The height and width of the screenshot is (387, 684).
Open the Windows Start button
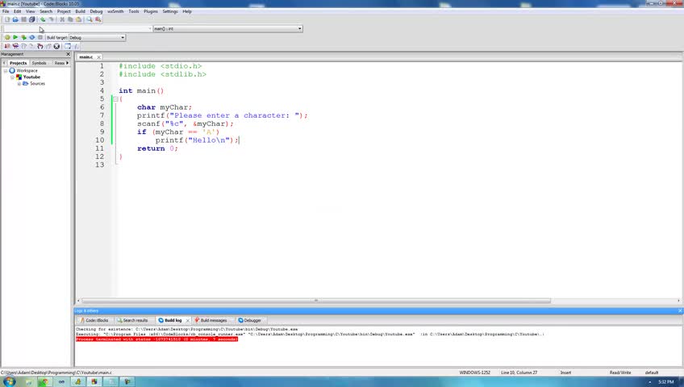(x=9, y=382)
